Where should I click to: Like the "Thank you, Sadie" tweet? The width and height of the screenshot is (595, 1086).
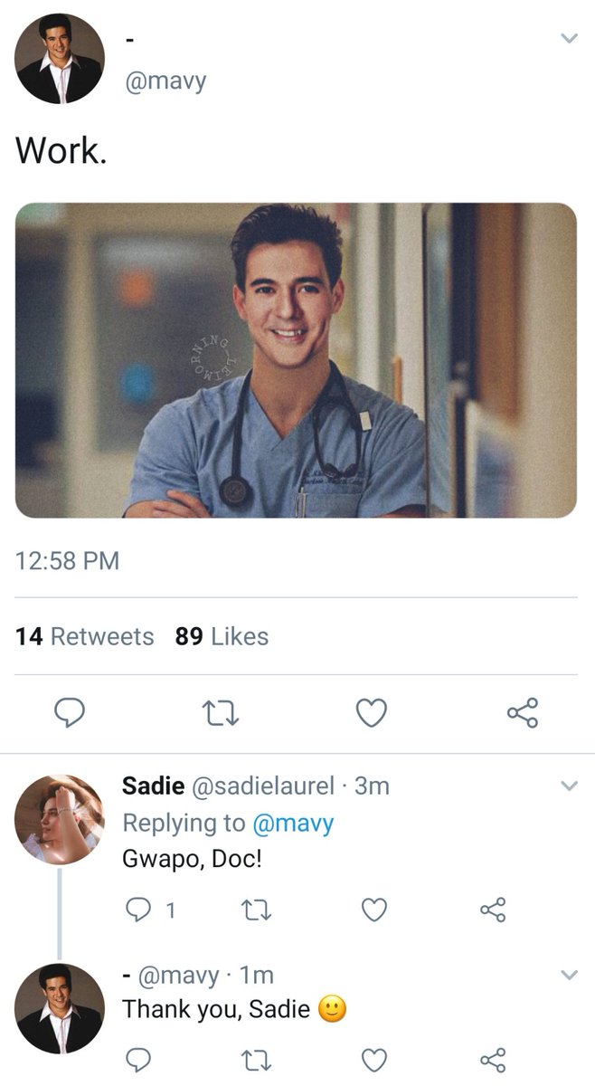374,1059
